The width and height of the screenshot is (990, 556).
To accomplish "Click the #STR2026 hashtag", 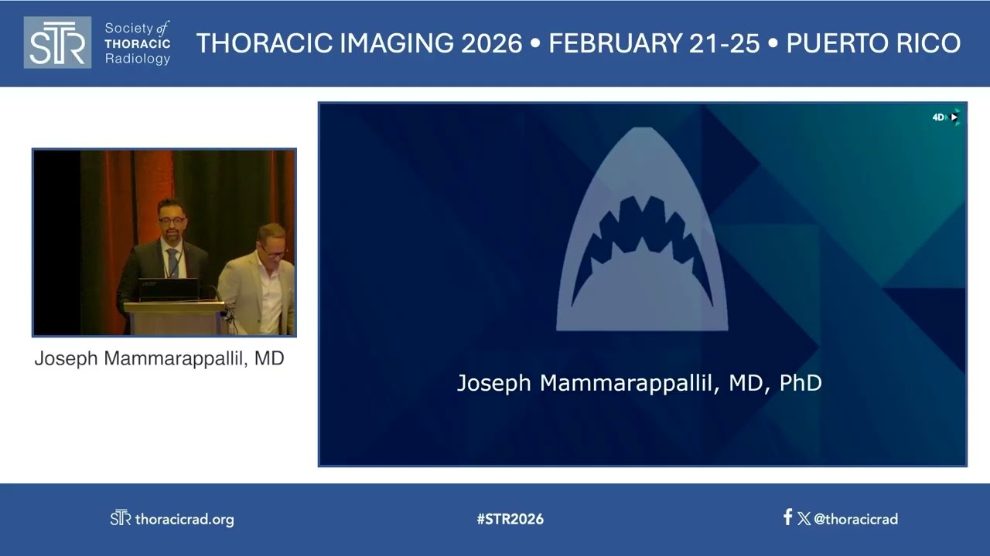I will click(x=510, y=519).
